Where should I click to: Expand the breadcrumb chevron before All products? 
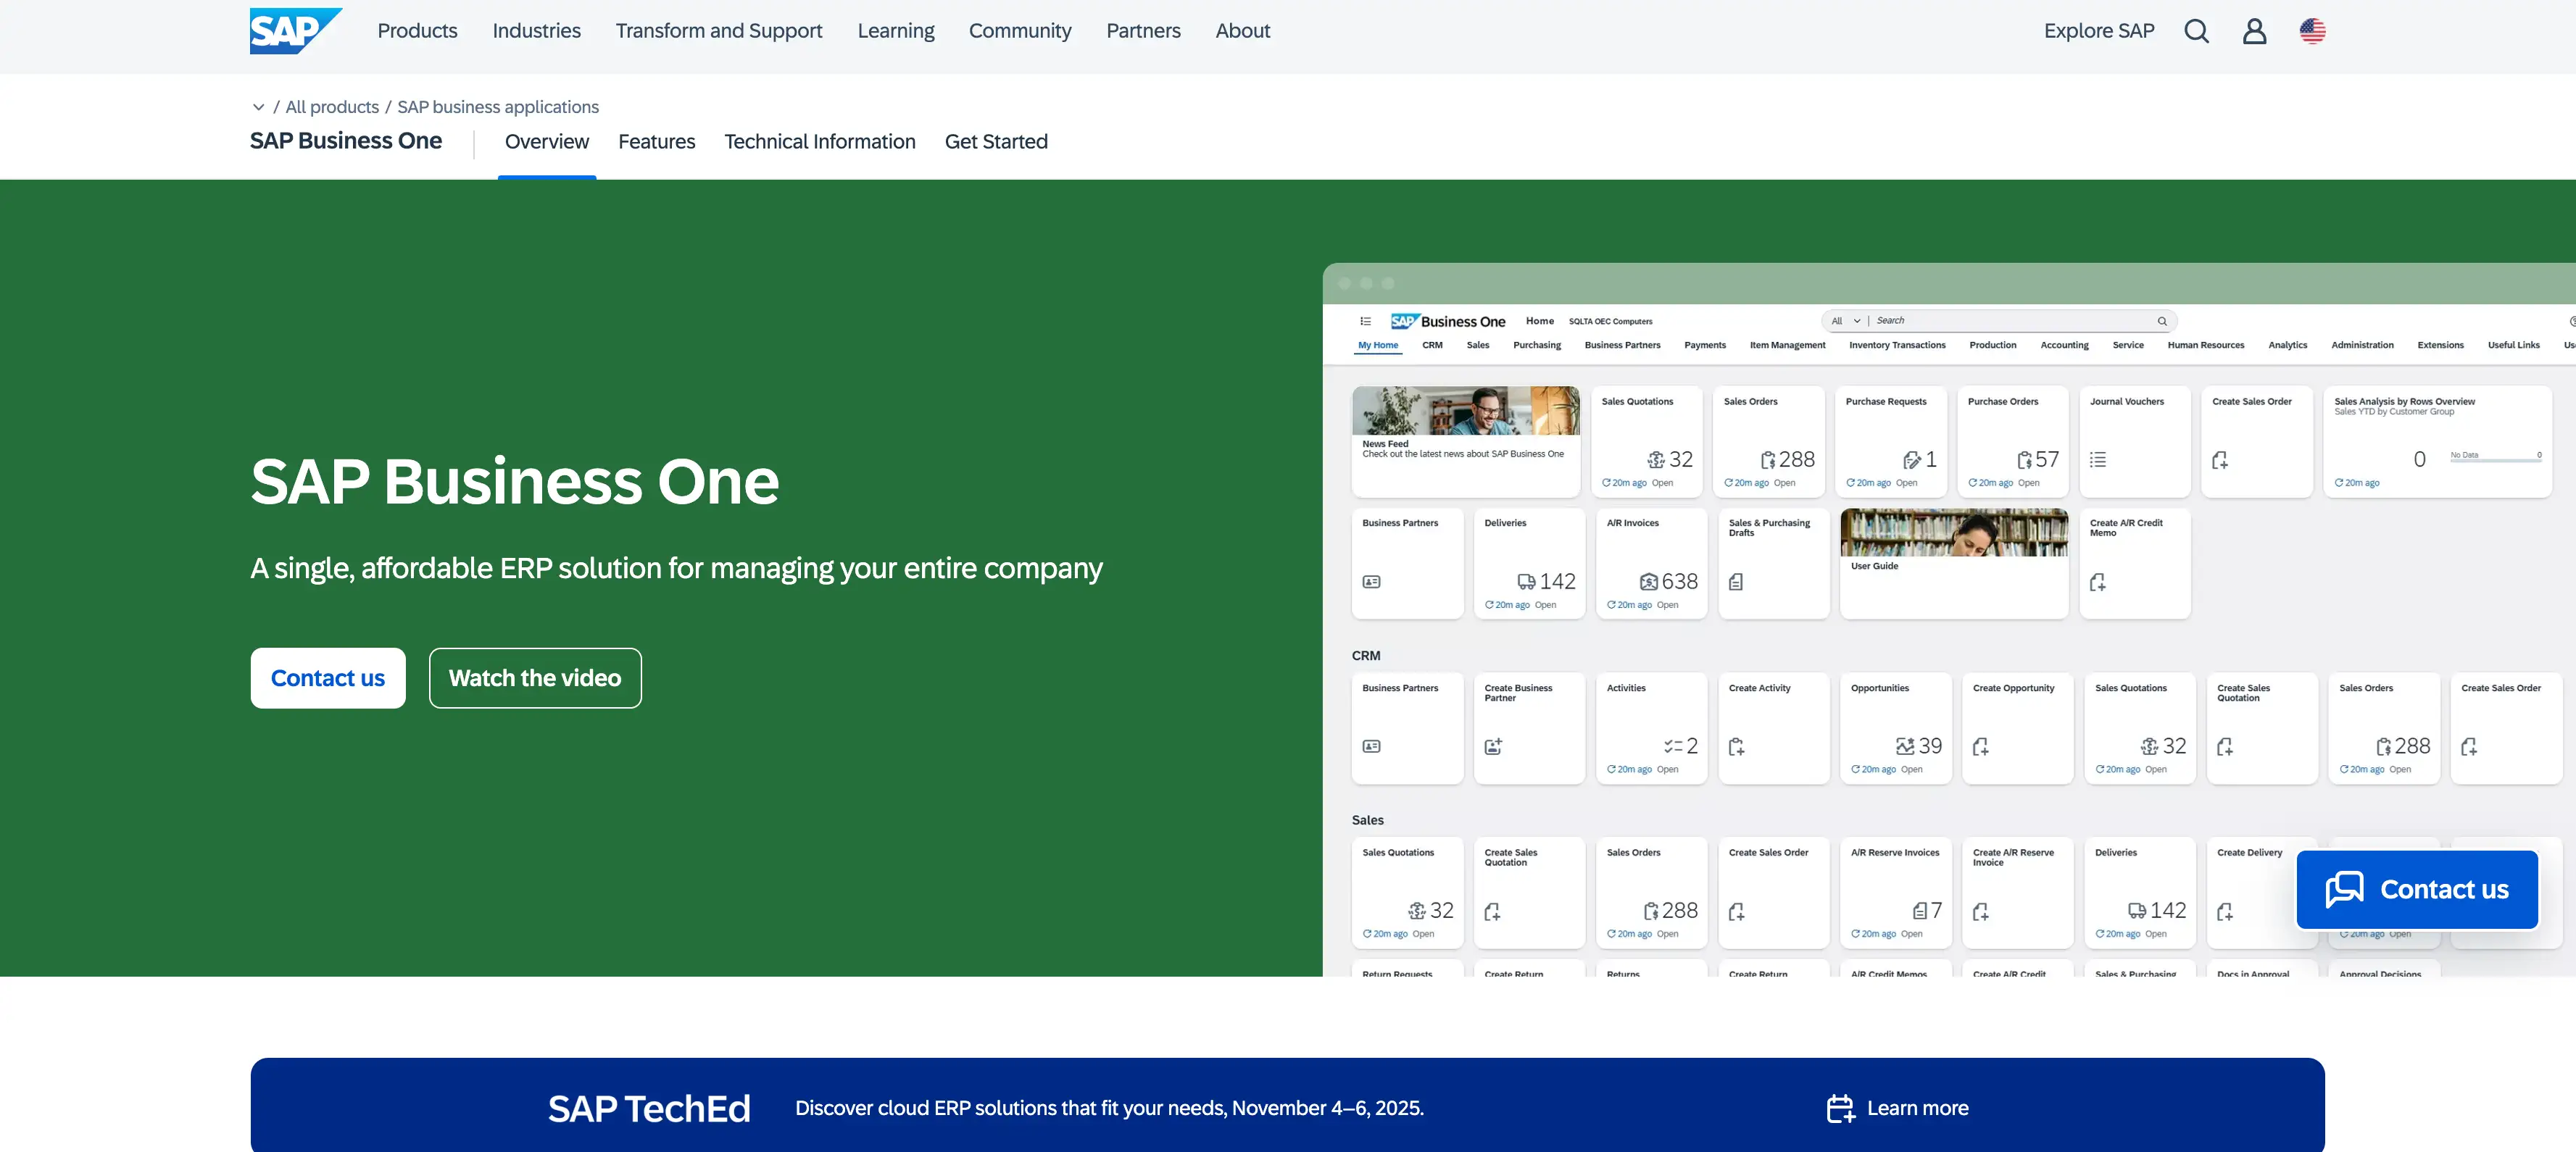pyautogui.click(x=258, y=107)
